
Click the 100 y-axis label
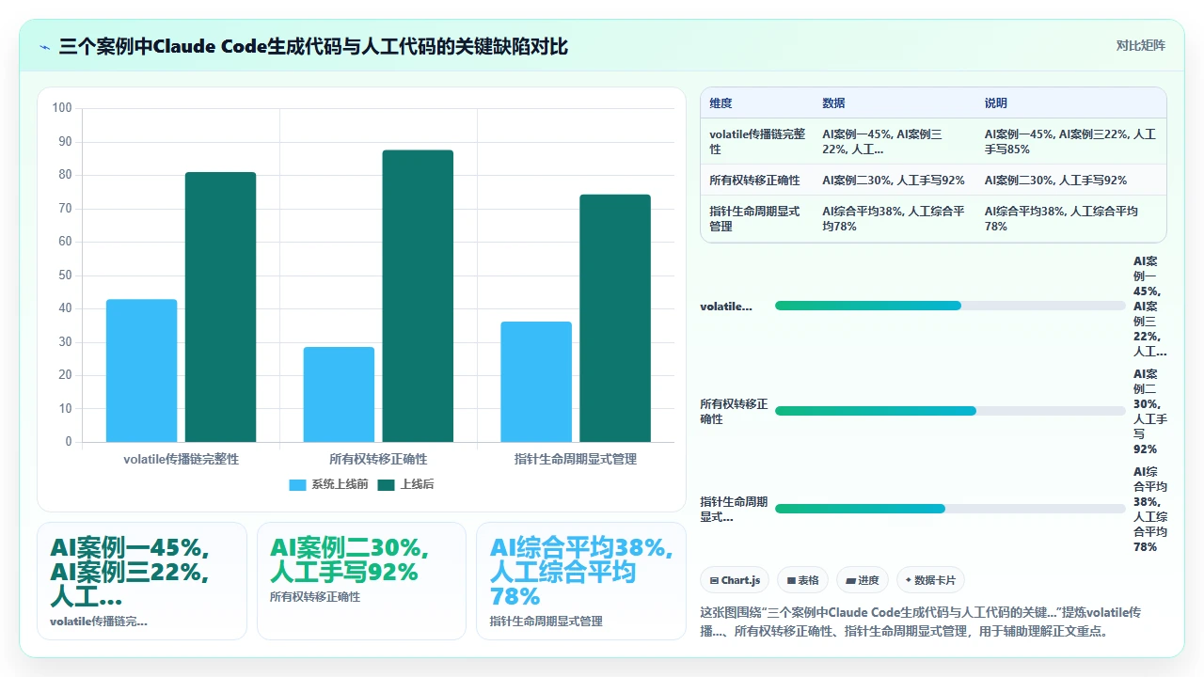[x=62, y=108]
